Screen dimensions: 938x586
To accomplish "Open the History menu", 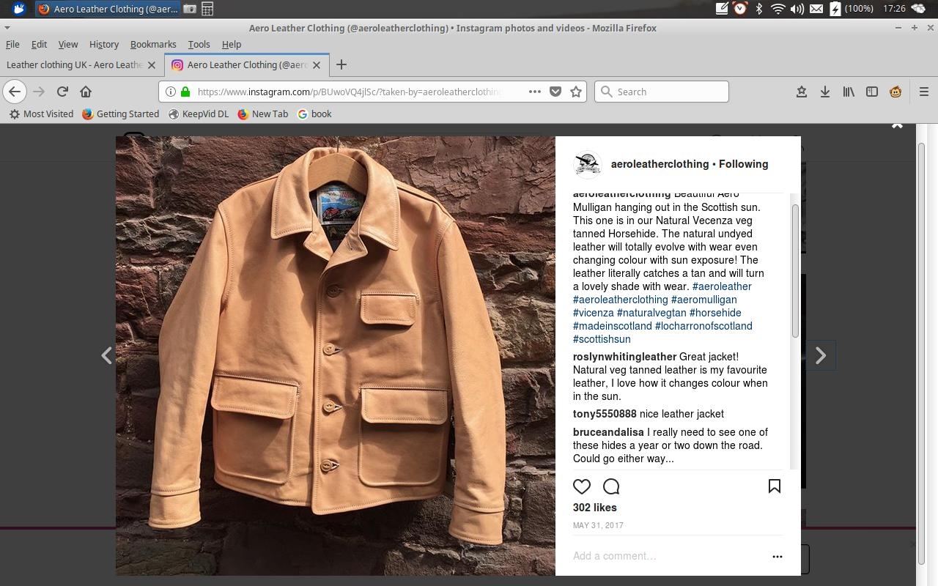I will click(104, 44).
